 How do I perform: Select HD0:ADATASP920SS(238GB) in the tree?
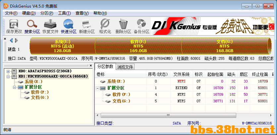[45, 71]
